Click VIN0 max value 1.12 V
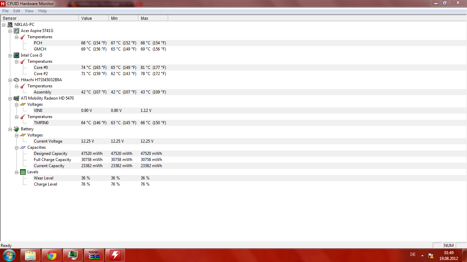This screenshot has width=467, height=262. pyautogui.click(x=146, y=111)
